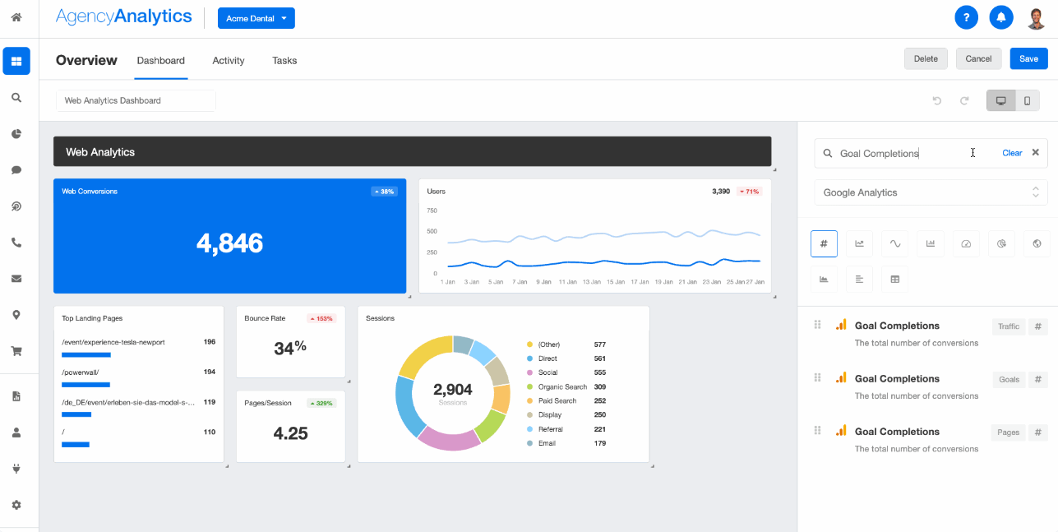
Task: Save the dashboard changes
Action: click(1028, 58)
